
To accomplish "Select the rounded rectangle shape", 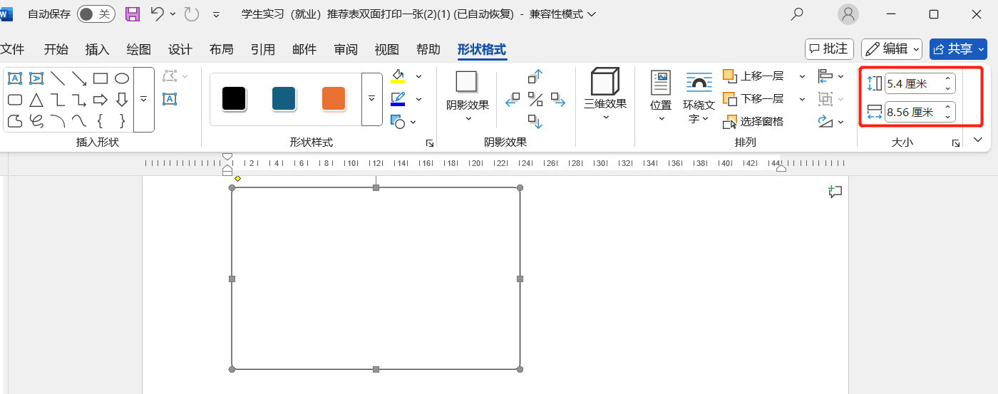I will (x=15, y=100).
